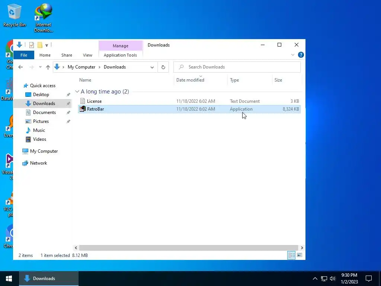Screen dimensions: 381x286
Task: Open Pictures in the navigation pane
Action: [x=41, y=121]
